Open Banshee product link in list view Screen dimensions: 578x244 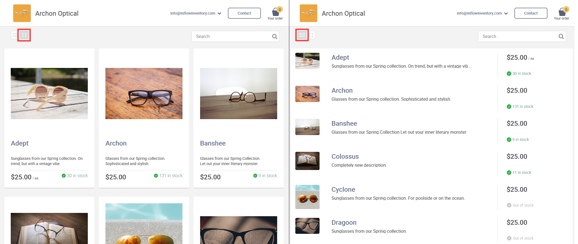(x=344, y=124)
